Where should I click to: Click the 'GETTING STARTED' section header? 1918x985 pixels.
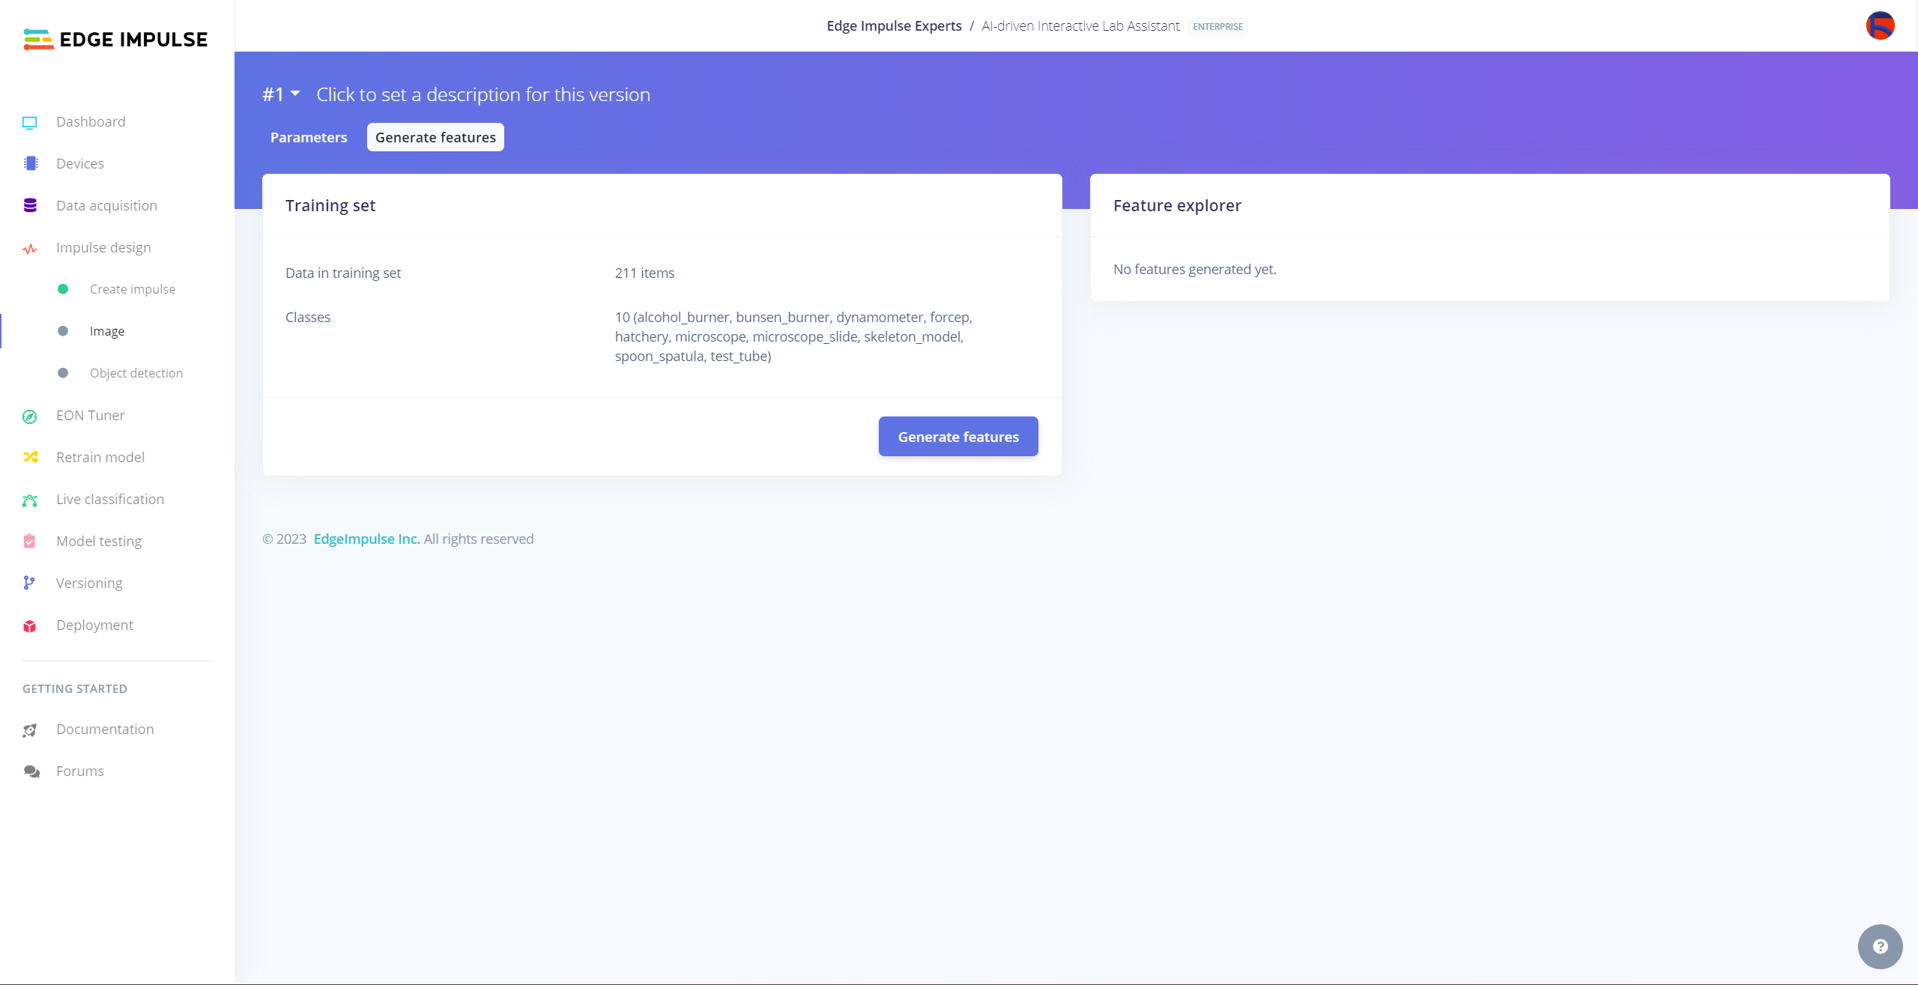click(x=75, y=688)
